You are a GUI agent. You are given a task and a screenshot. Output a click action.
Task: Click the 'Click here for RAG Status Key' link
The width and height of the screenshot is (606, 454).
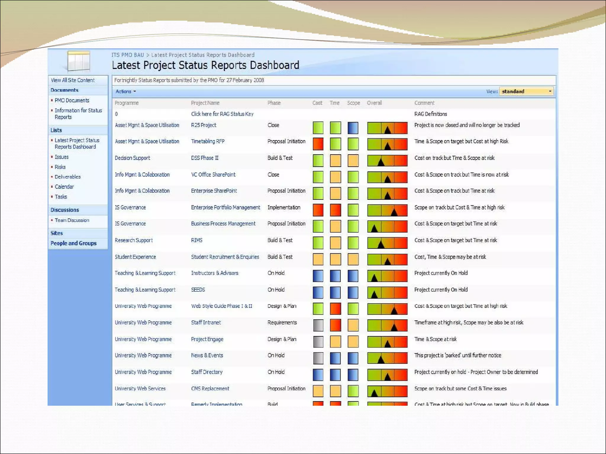[222, 114]
